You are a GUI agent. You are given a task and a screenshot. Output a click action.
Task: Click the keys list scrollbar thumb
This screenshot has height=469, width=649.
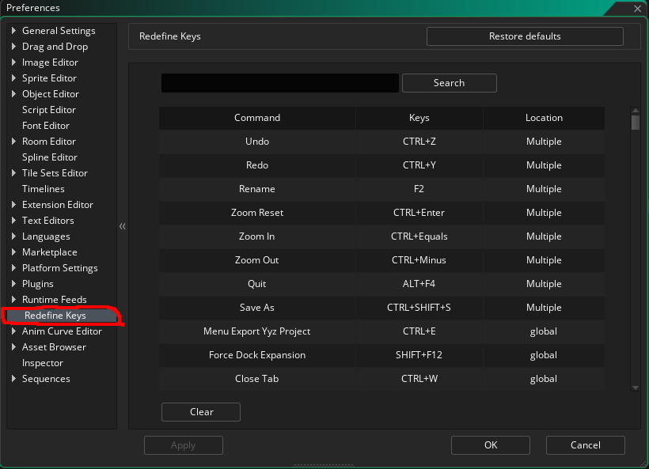pyautogui.click(x=636, y=123)
